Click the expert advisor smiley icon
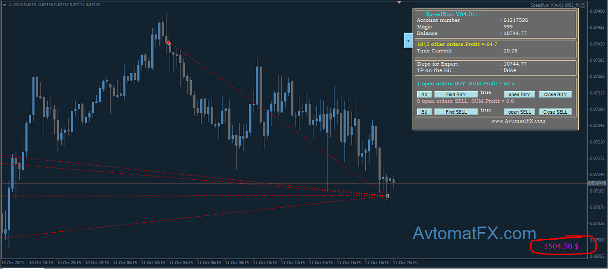608x269 pixels. (583, 5)
